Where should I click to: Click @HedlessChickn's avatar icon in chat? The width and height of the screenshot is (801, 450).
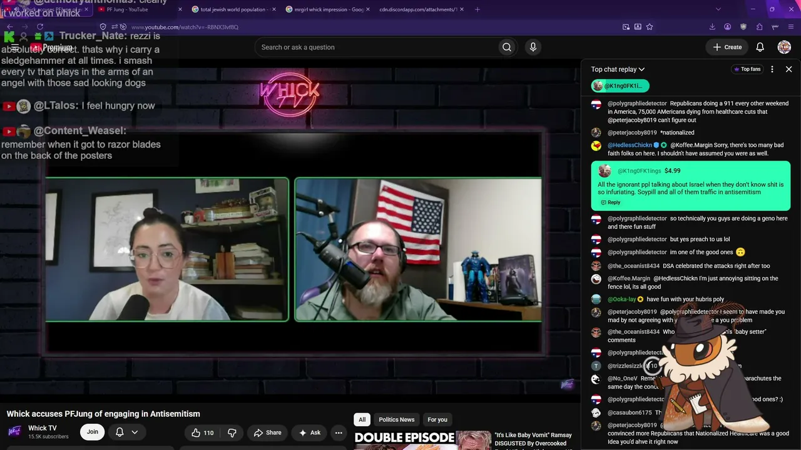pos(596,146)
